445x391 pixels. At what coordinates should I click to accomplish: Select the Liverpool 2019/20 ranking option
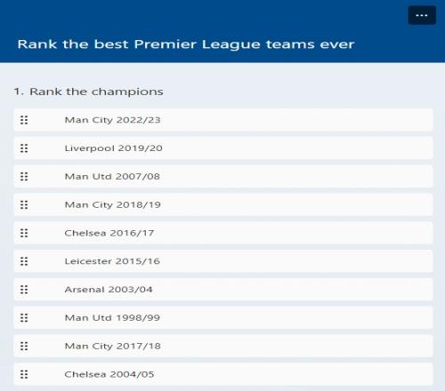(x=223, y=148)
